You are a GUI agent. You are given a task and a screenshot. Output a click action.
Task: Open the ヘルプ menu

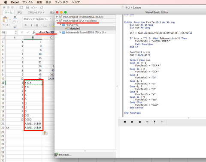[x=76, y=2]
